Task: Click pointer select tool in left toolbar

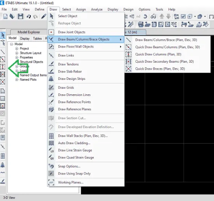Action: click(3, 35)
